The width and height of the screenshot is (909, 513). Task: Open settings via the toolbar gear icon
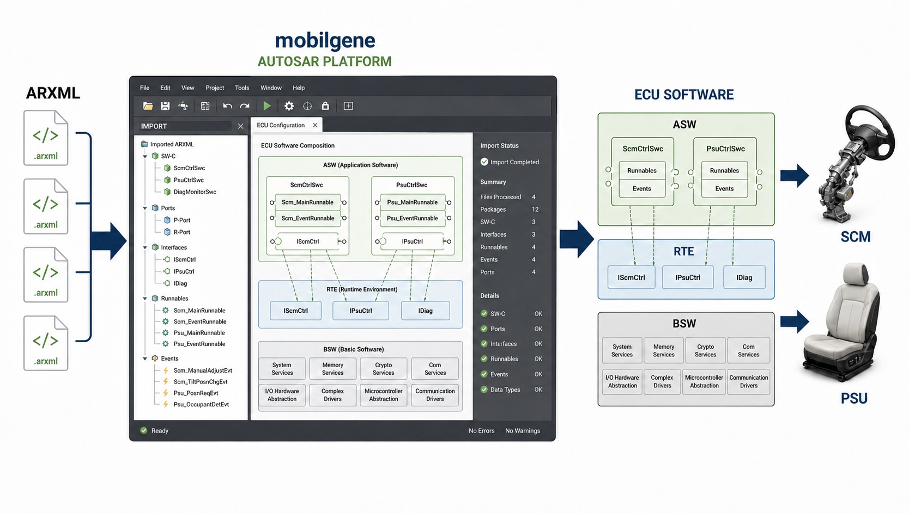pyautogui.click(x=289, y=106)
